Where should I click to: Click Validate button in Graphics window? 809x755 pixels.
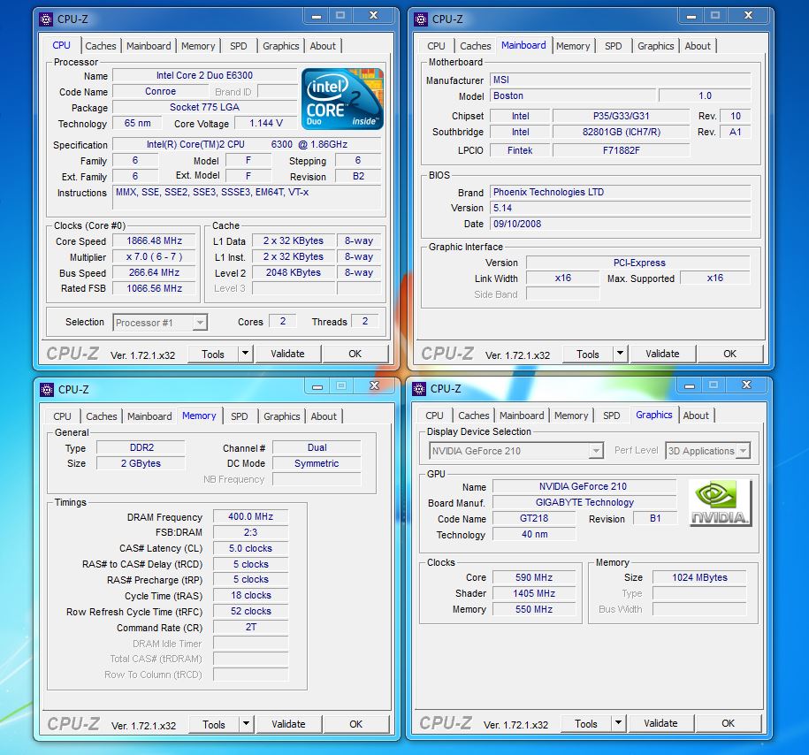point(660,723)
